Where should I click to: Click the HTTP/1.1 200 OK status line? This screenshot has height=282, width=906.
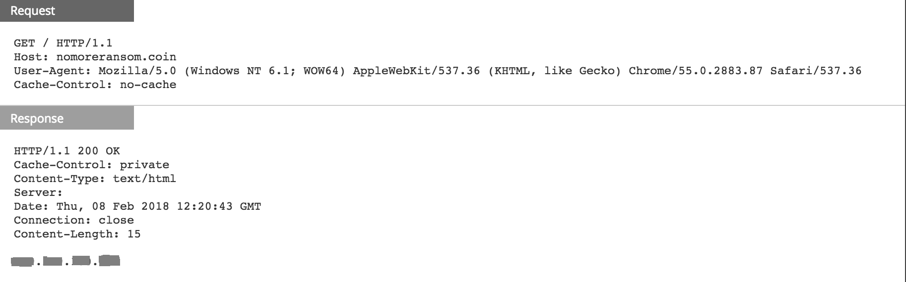[x=66, y=151]
